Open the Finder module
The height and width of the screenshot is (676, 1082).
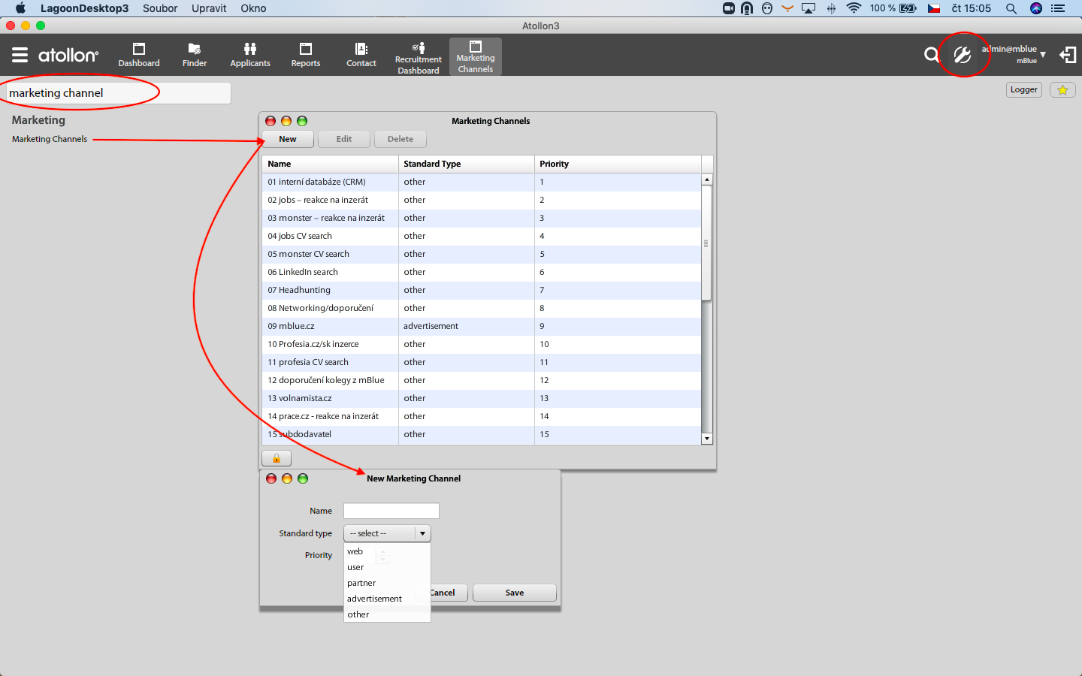click(x=195, y=56)
